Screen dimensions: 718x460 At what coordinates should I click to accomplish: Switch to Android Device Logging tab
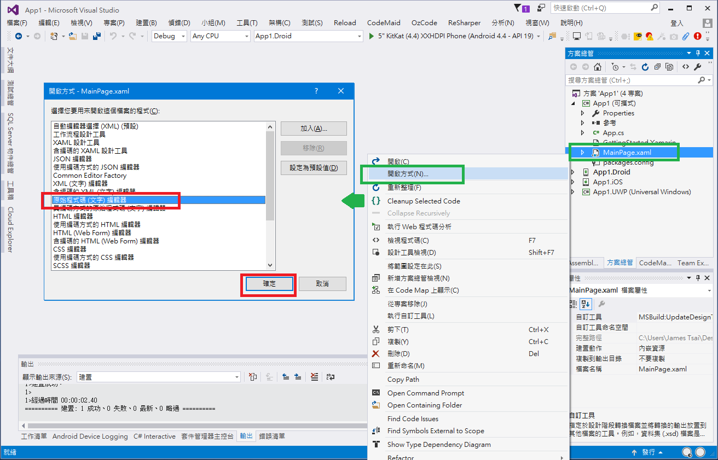pos(90,436)
